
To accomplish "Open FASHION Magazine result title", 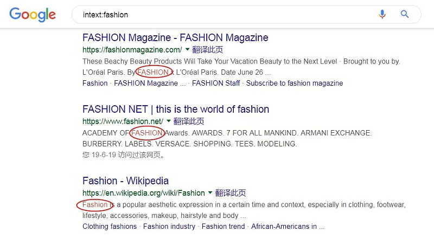I will coord(175,37).
